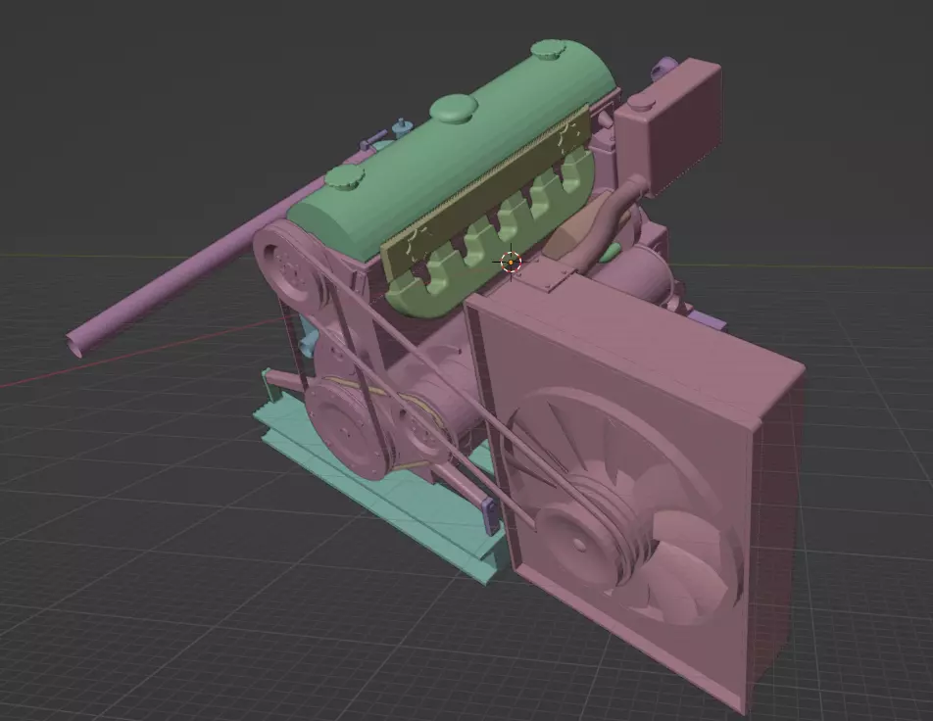933x721 pixels.
Task: Select the small purple bracket on base plate
Action: [x=490, y=515]
